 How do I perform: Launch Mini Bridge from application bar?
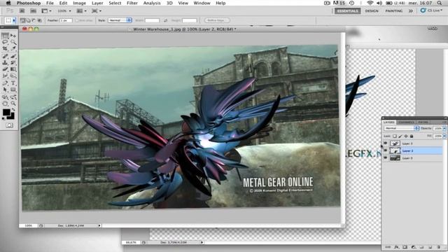click(x=33, y=11)
